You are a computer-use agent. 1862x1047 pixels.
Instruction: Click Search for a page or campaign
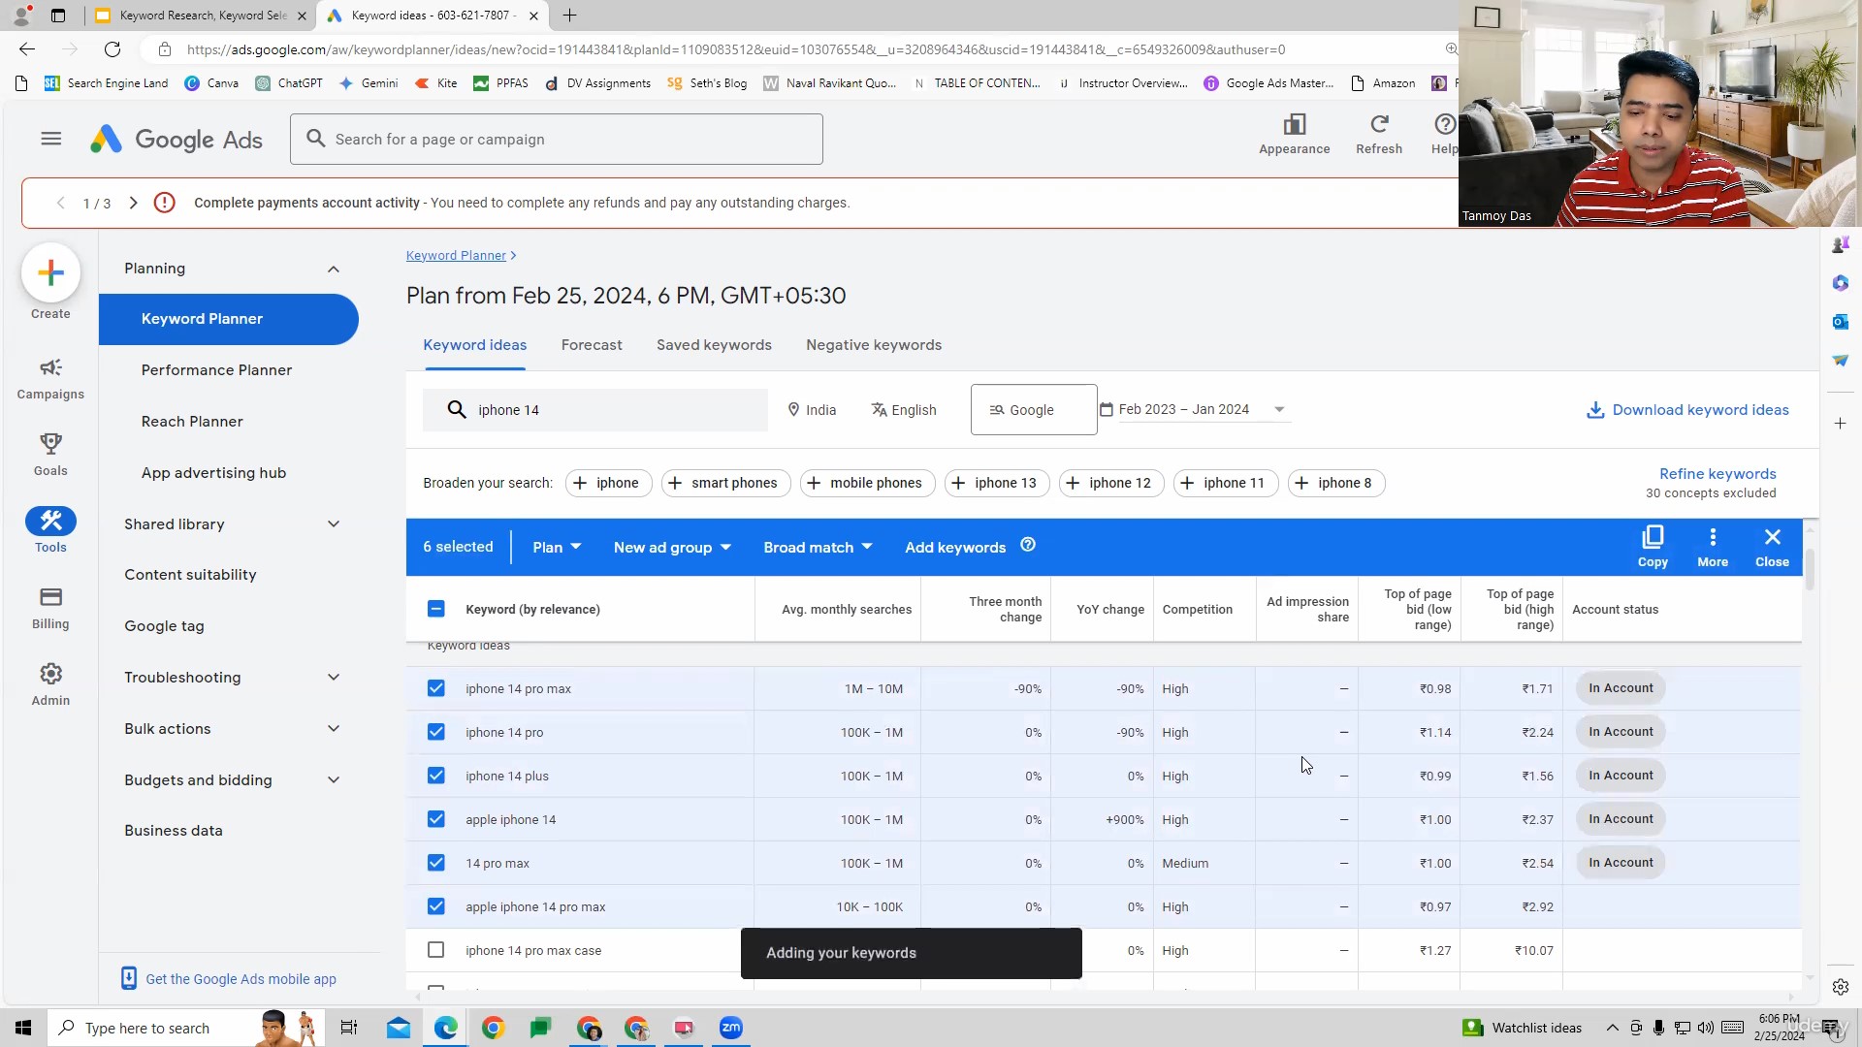click(557, 140)
